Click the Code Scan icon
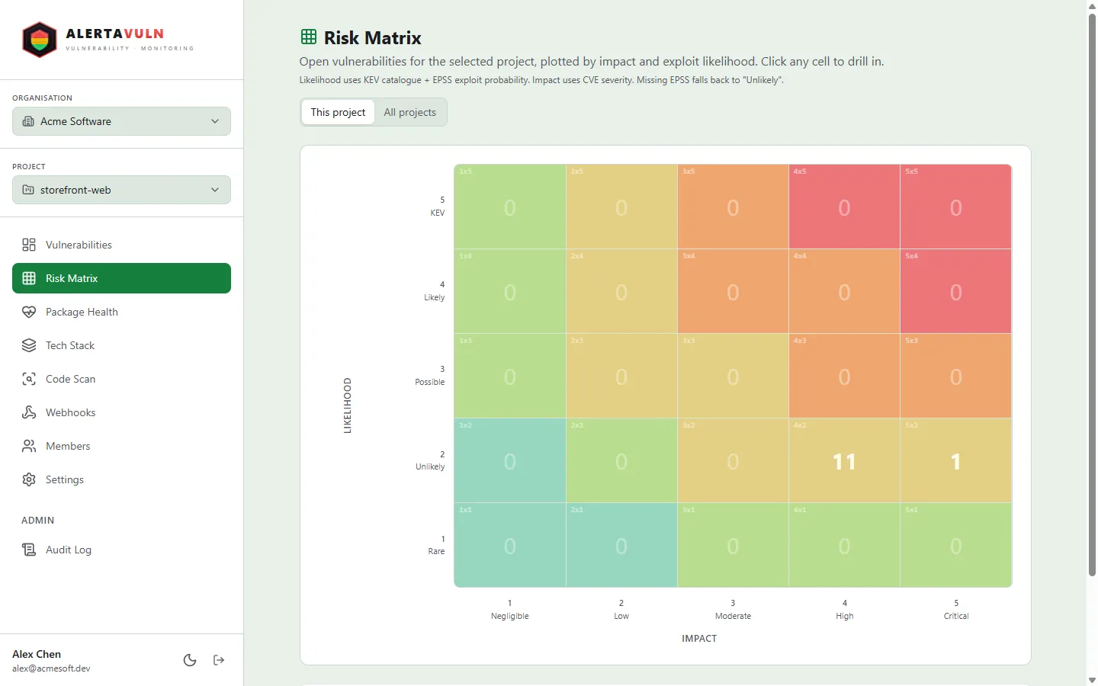1098x686 pixels. point(29,379)
